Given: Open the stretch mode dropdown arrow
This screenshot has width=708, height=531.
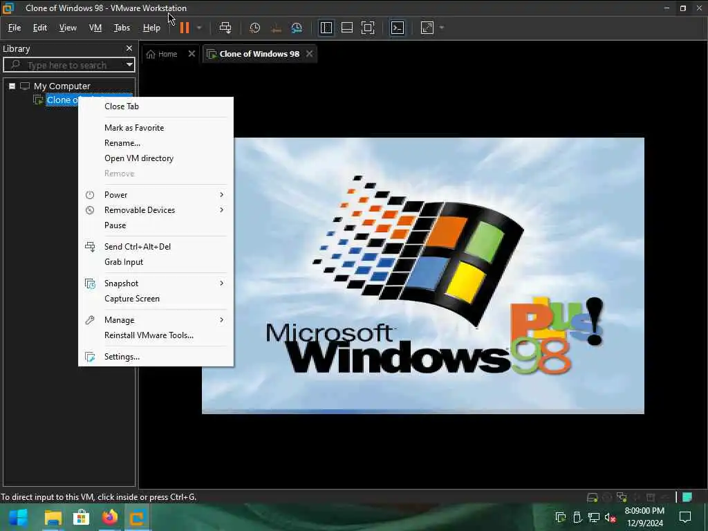Looking at the screenshot, I should coord(442,28).
